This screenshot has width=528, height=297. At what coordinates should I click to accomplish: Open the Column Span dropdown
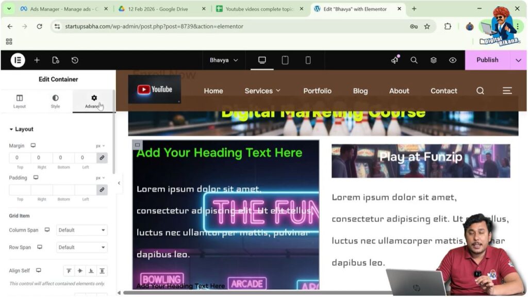(81, 230)
